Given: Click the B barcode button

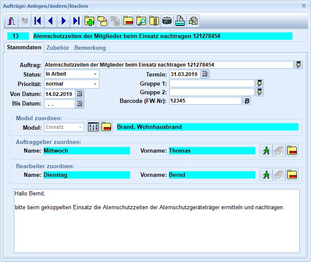Looking at the screenshot, I should click(x=247, y=101).
